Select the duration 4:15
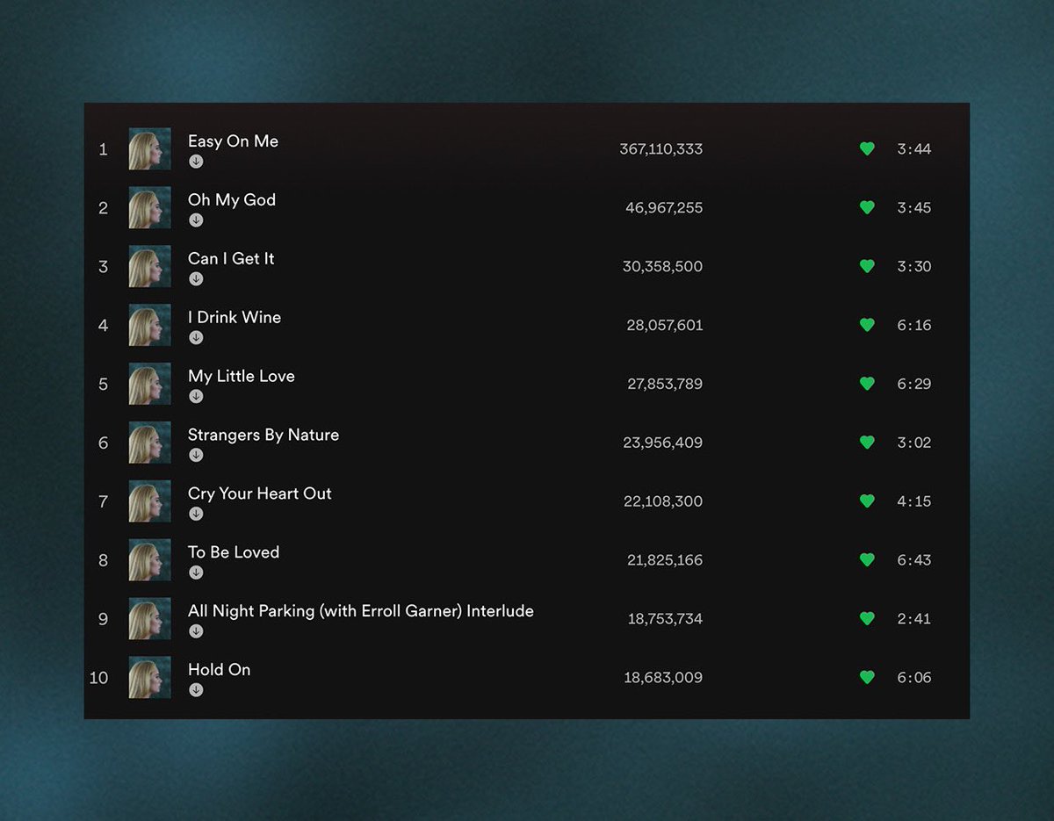Image resolution: width=1054 pixels, height=821 pixels. point(914,501)
